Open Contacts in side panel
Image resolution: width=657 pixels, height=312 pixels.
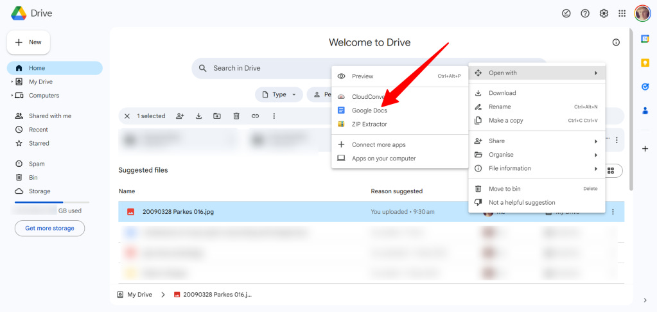(x=645, y=111)
